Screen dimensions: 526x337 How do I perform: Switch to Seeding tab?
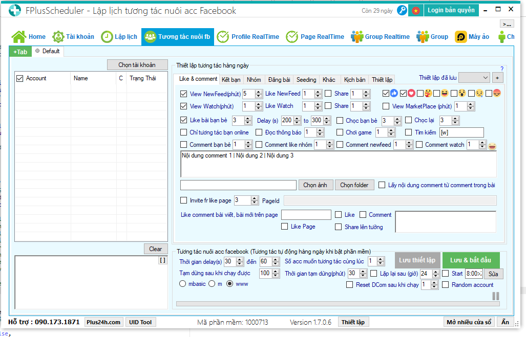point(306,80)
